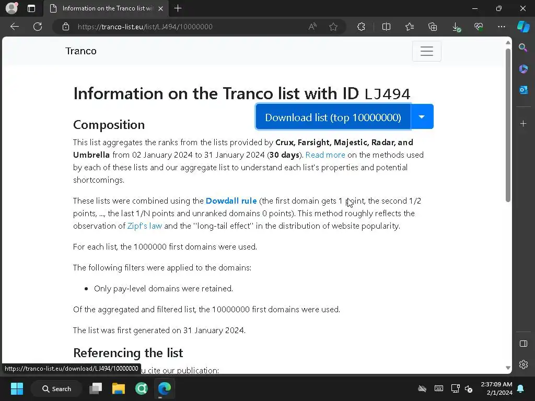
Task: Click the page vertical scrollbar thumb
Action: [508, 125]
